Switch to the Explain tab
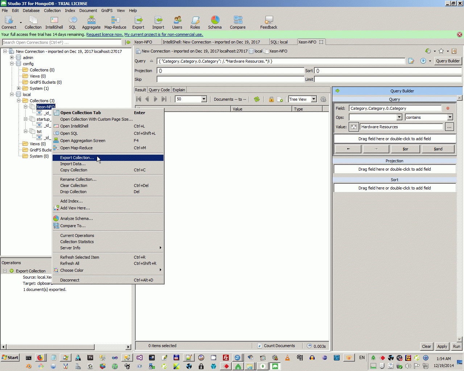This screenshot has height=371, width=464. click(179, 90)
